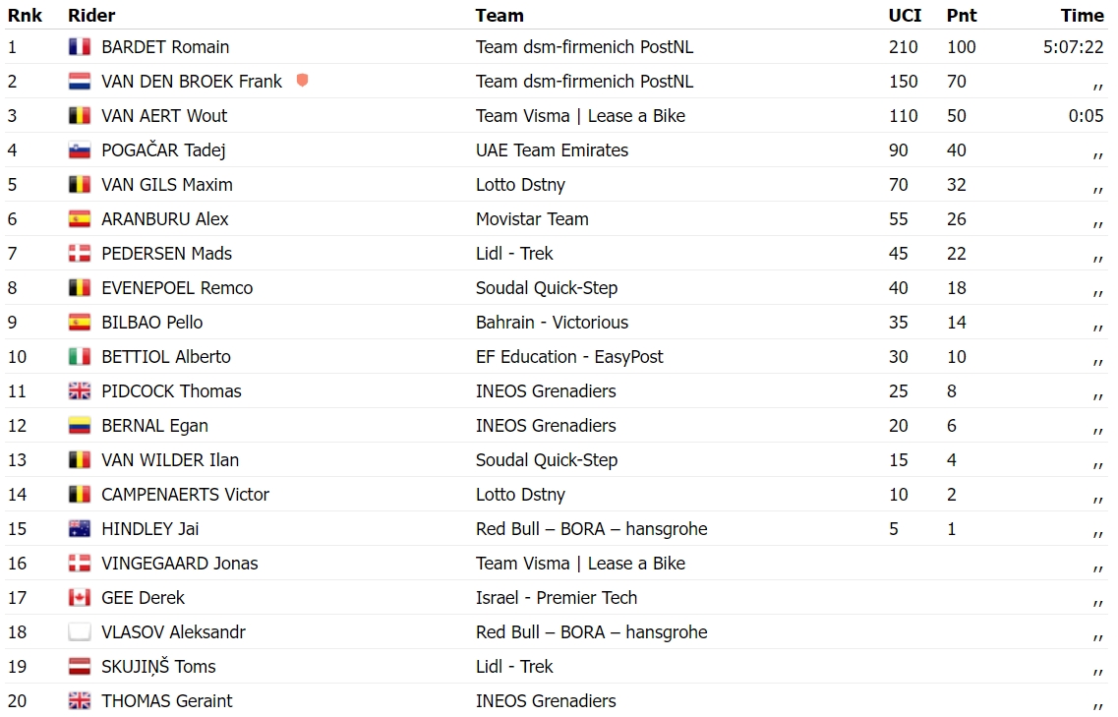Click the orange shield icon after VAN DEN BROEK
This screenshot has height=717, width=1118.
pyautogui.click(x=302, y=81)
